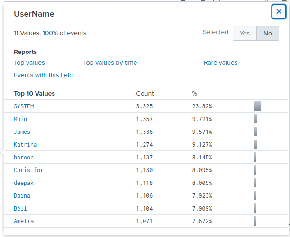Image resolution: width=290 pixels, height=237 pixels.
Task: Set Selected to No
Action: [268, 33]
